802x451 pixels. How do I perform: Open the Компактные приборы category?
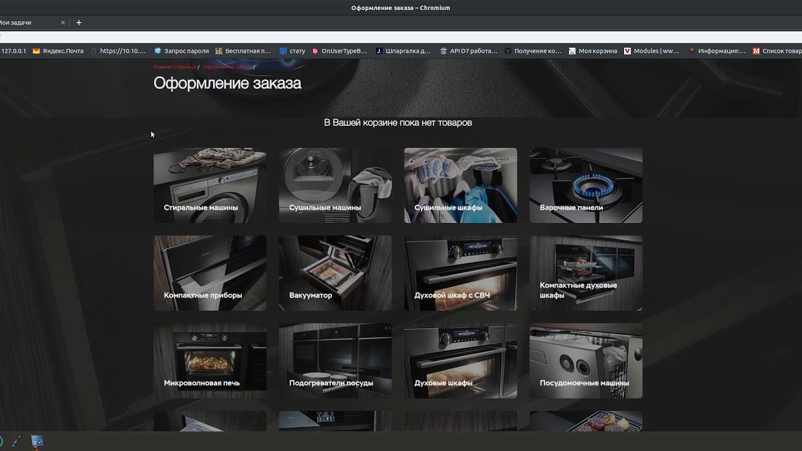210,273
